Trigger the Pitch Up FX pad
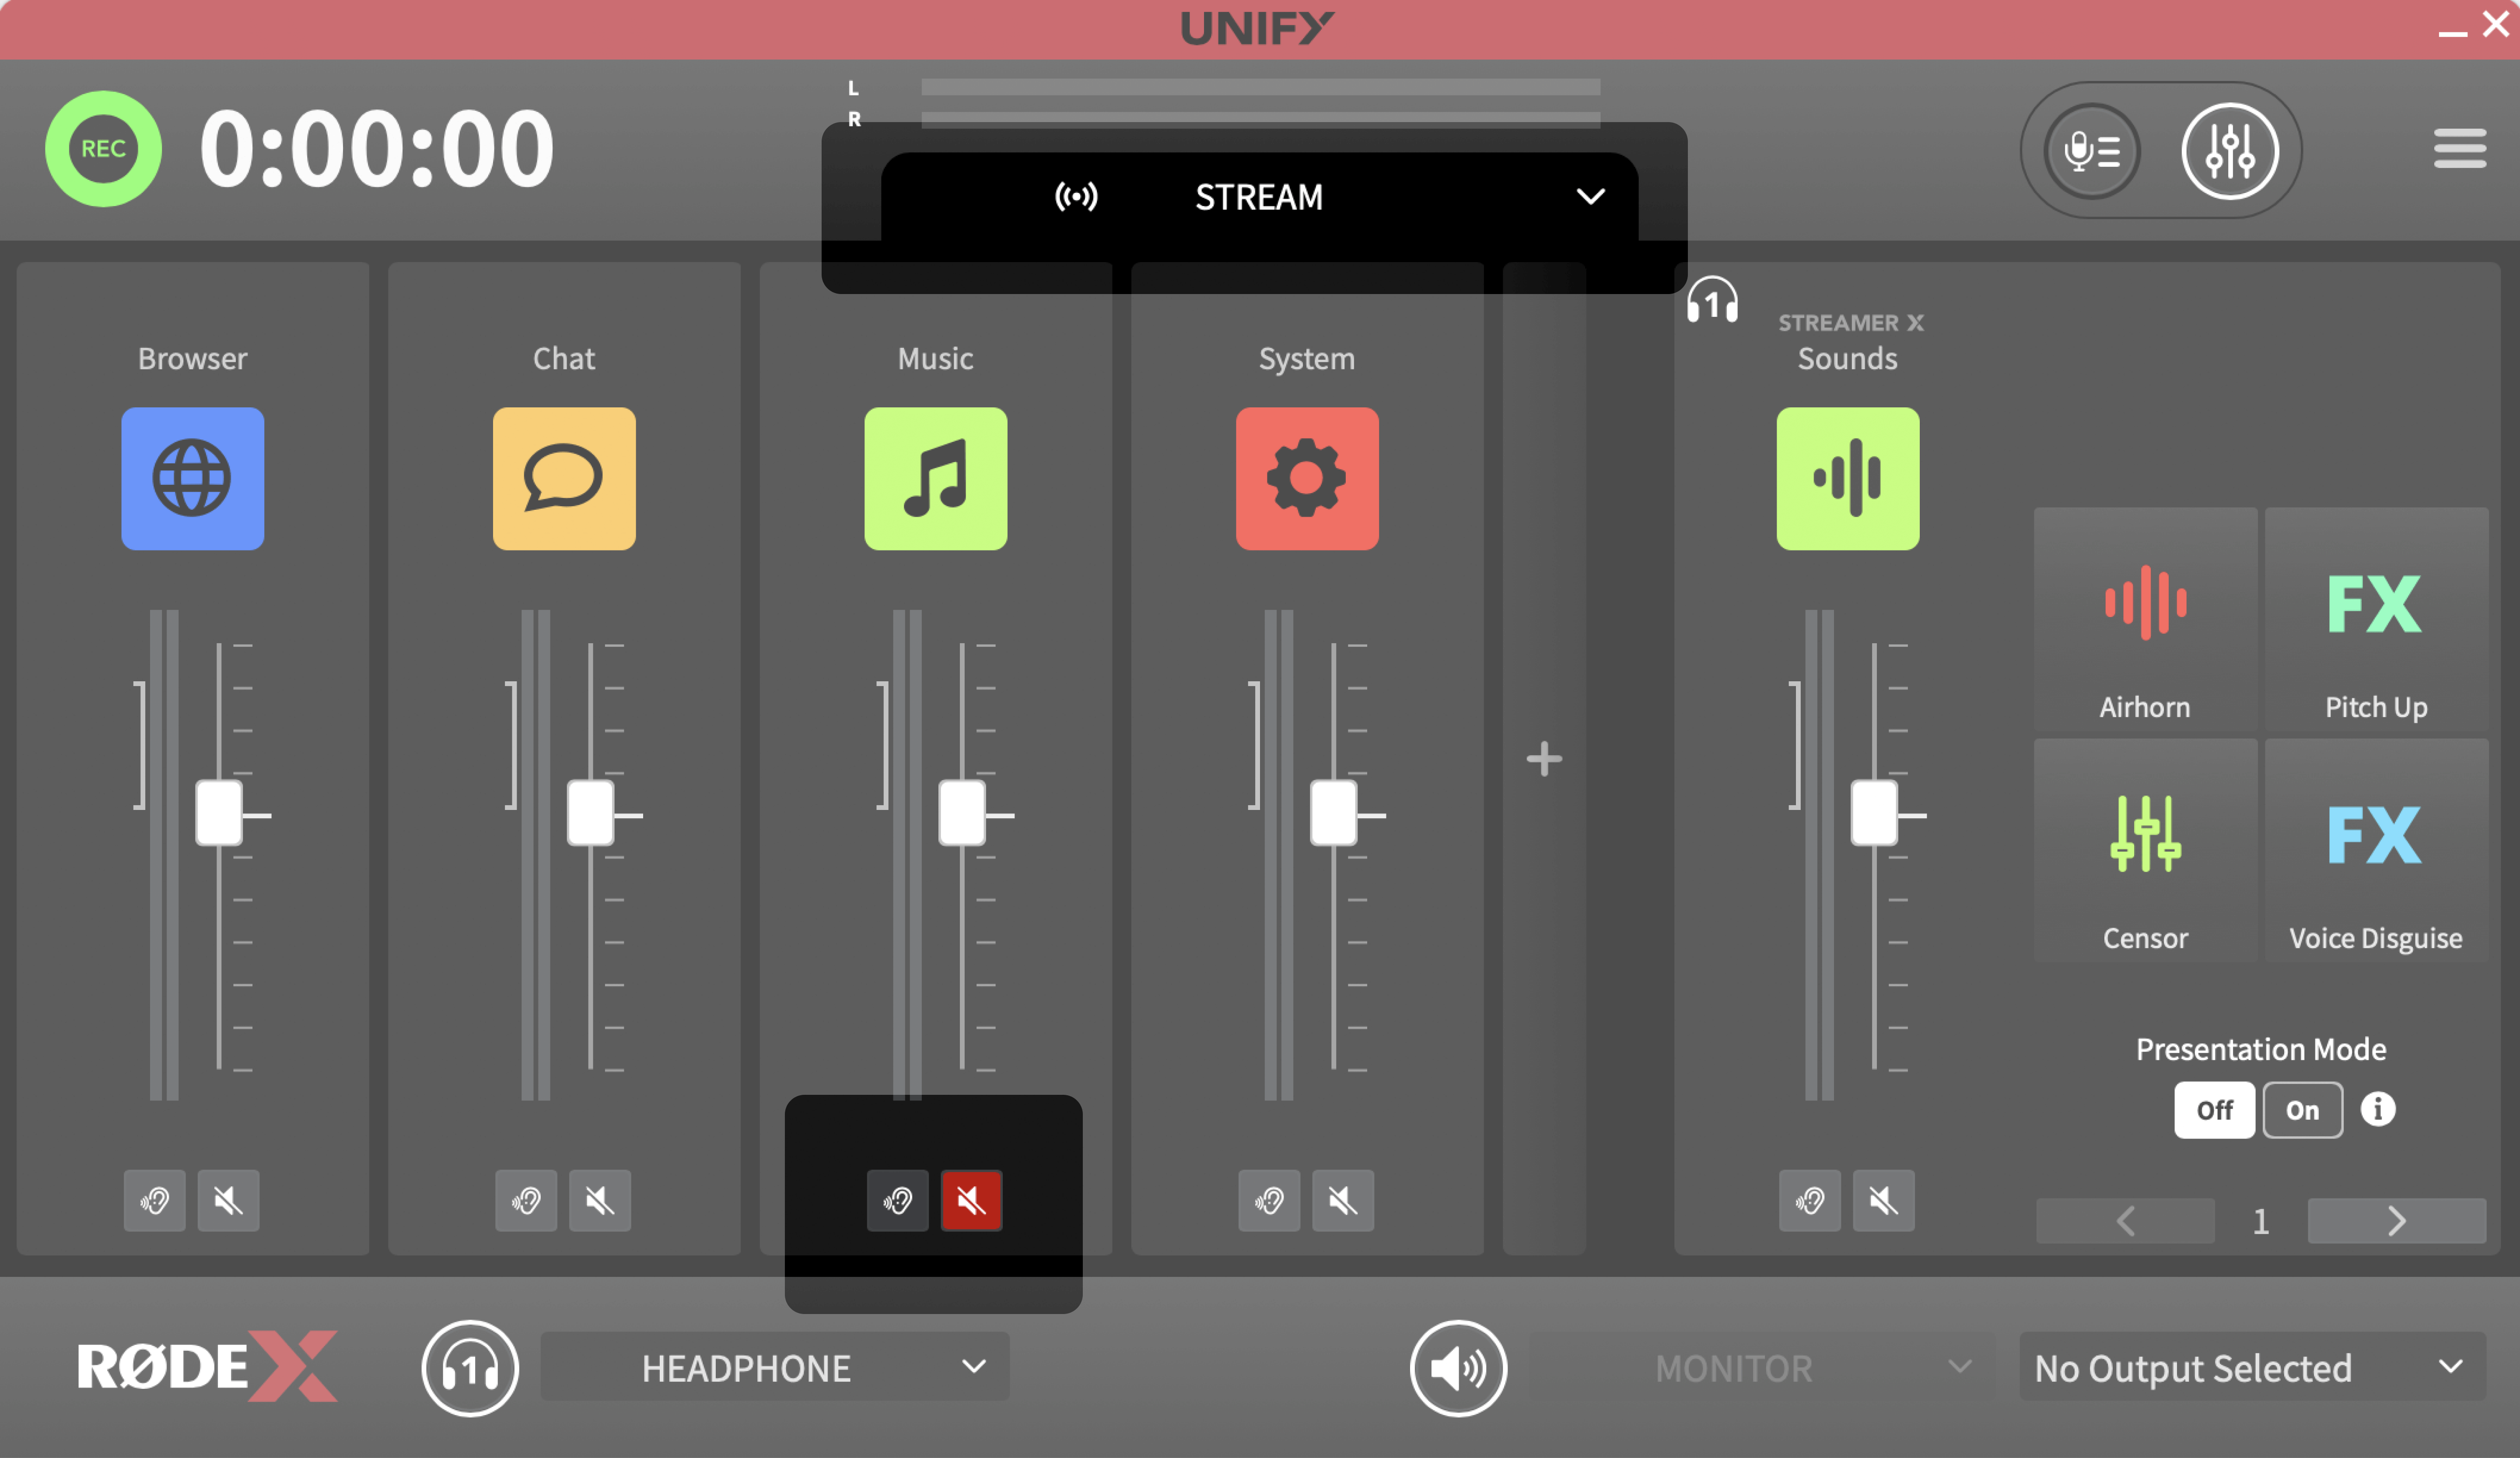Image resolution: width=2520 pixels, height=1458 pixels. 2376,619
